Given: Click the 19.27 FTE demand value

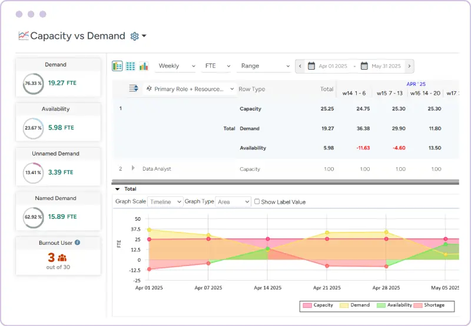Looking at the screenshot, I should [x=62, y=83].
